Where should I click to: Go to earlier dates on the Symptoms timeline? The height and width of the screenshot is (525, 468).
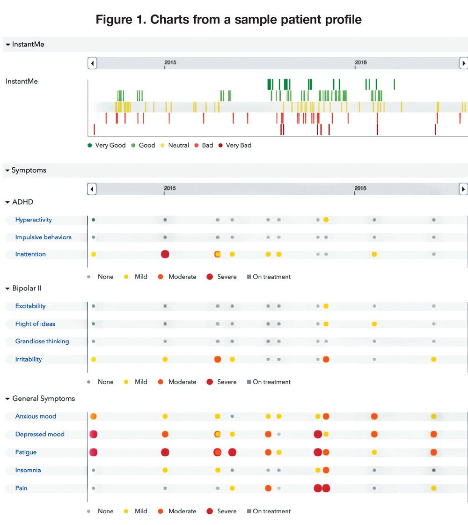click(x=92, y=189)
